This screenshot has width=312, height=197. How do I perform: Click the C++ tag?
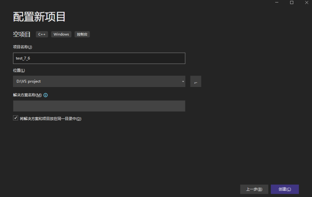(x=42, y=34)
